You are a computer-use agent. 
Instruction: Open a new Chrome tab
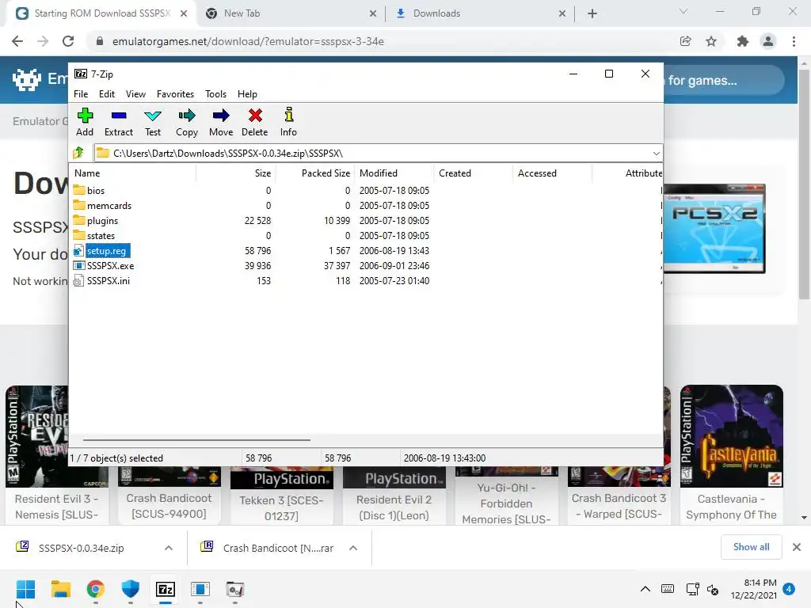tap(592, 13)
